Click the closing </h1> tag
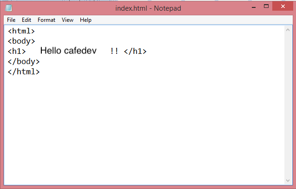 135,51
